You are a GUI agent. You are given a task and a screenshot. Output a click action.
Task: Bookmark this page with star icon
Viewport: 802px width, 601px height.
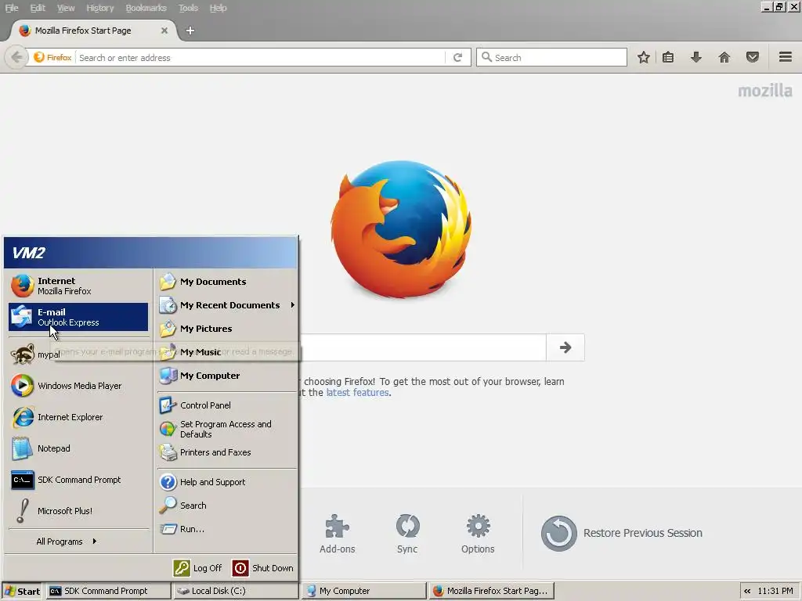644,57
